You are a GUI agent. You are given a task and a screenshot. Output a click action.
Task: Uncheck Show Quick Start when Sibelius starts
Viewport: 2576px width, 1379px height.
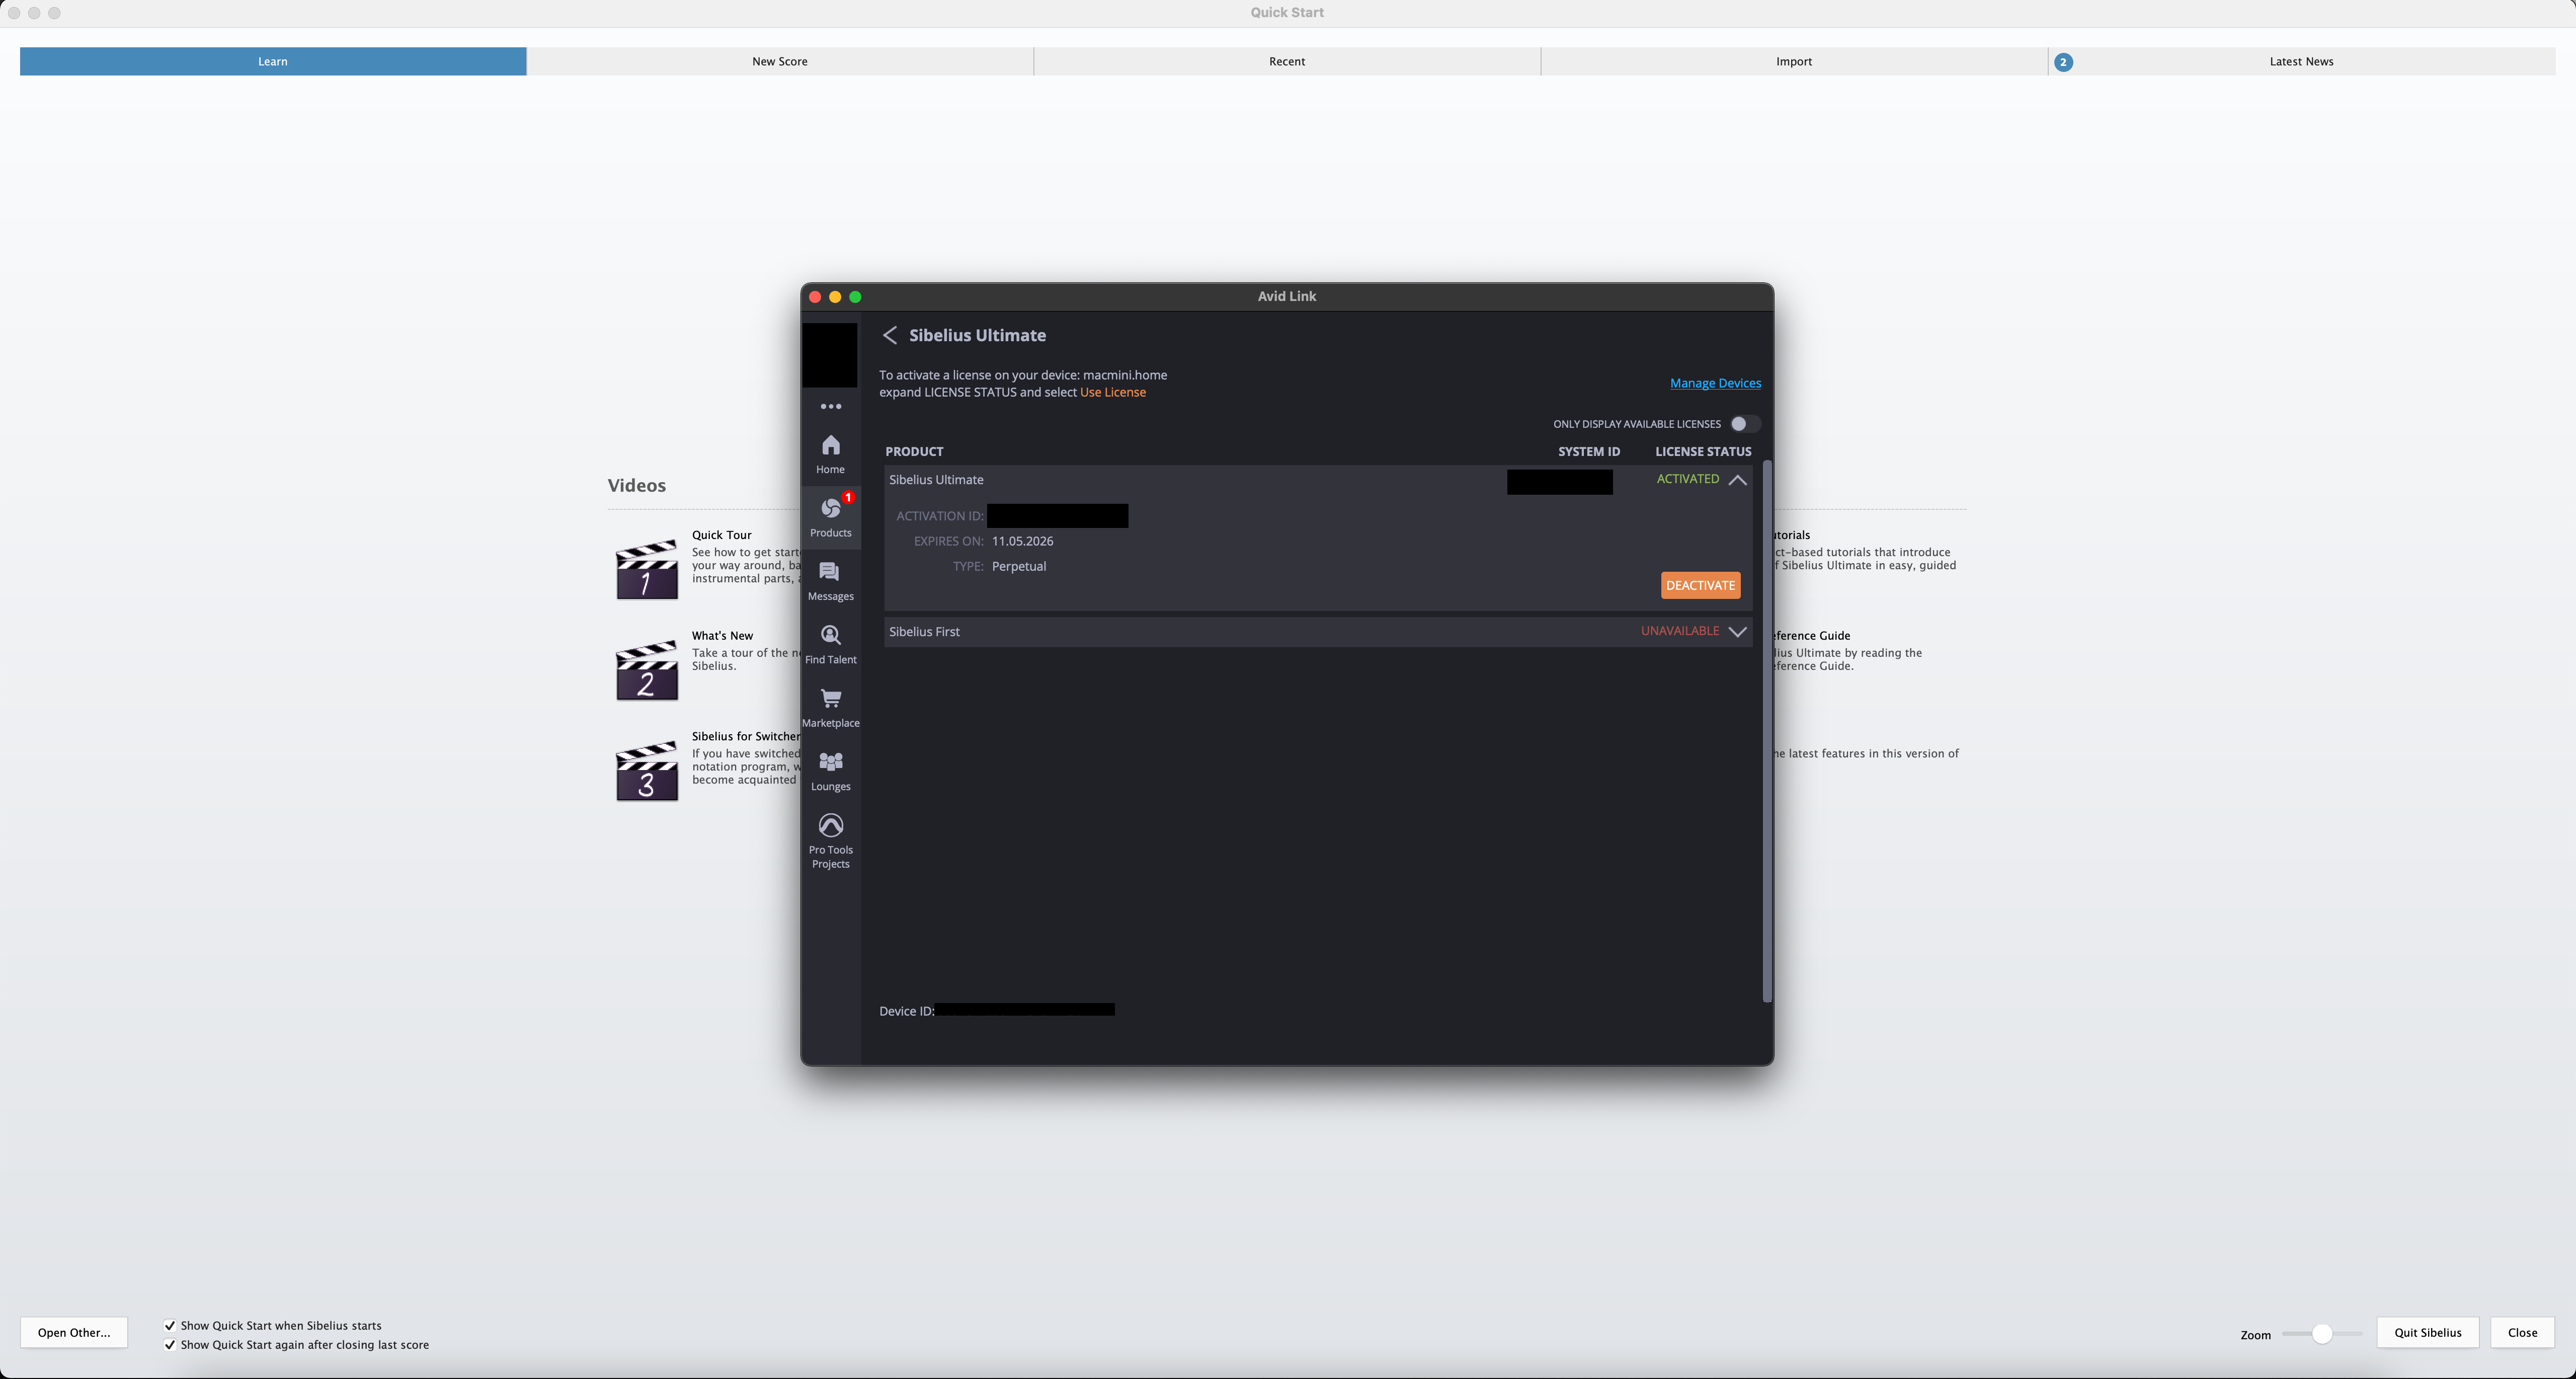[x=170, y=1326]
